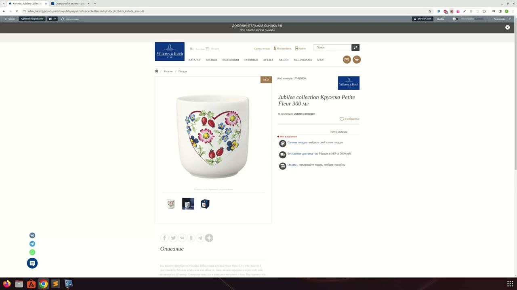
Task: Open the РАСПРОДАЖА menu item
Action: 303,60
